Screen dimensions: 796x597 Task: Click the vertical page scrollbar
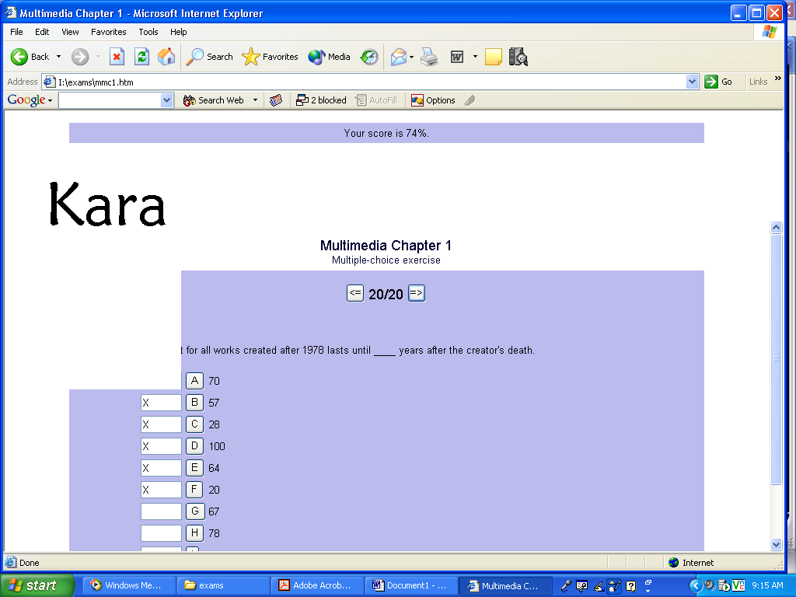tap(775, 358)
